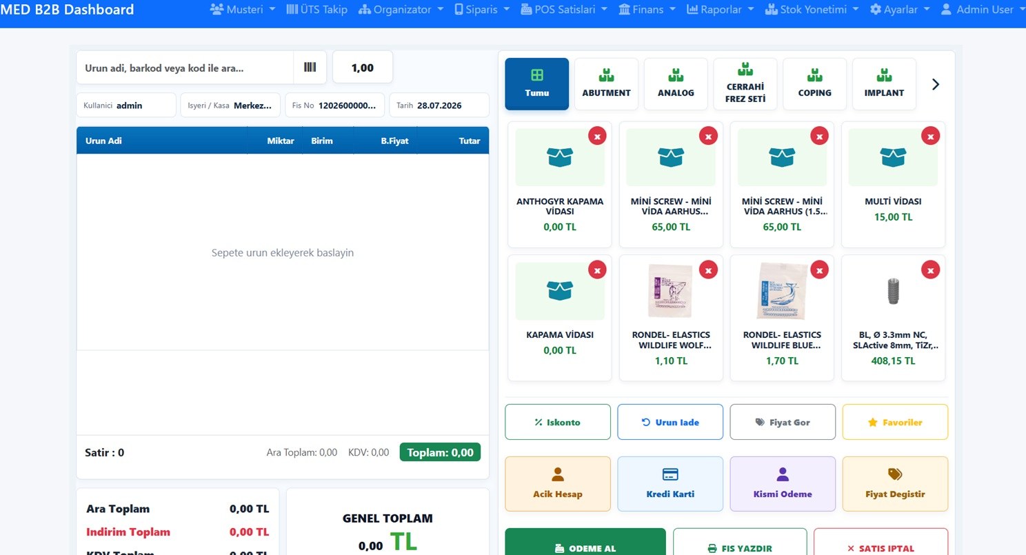
Task: Select the ABUTMENT category
Action: 606,84
